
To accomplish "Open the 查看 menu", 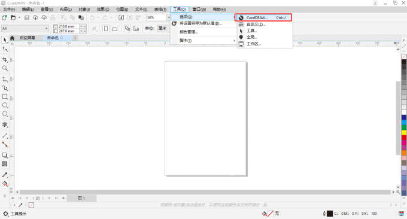I will pyautogui.click(x=47, y=10).
